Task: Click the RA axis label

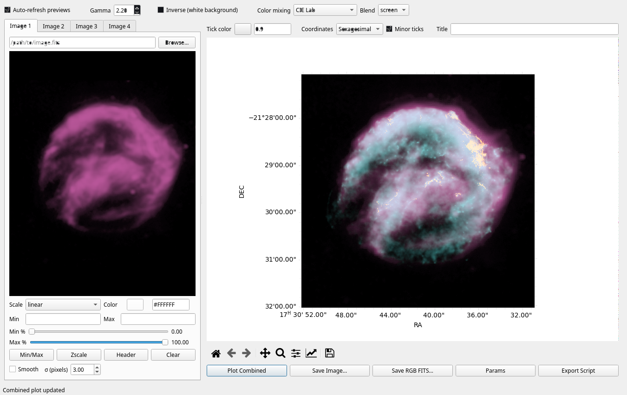Action: 418,325
